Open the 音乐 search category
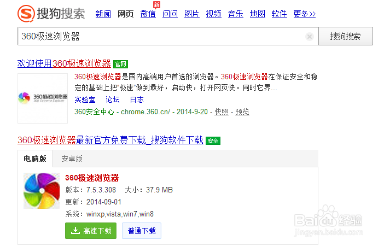Image resolution: width=384 pixels, height=246 pixels. coord(236,14)
